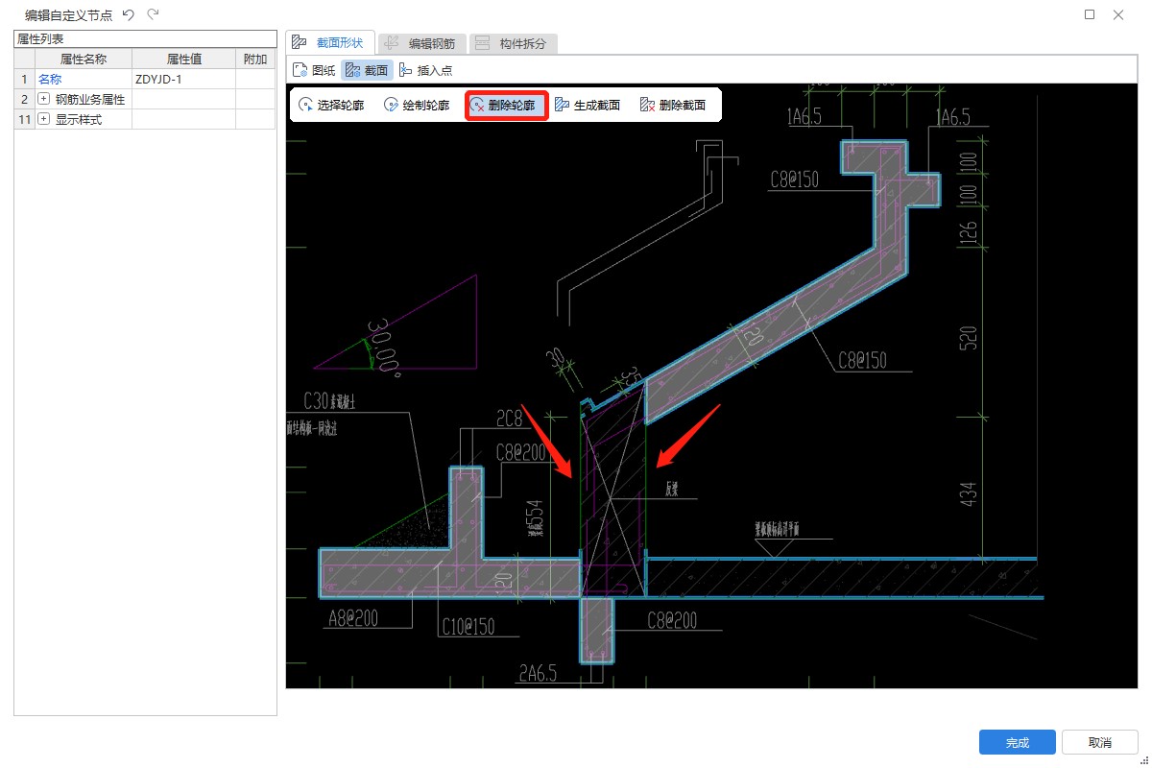
Task: Open the 编辑钢筋 tab
Action: tap(422, 43)
